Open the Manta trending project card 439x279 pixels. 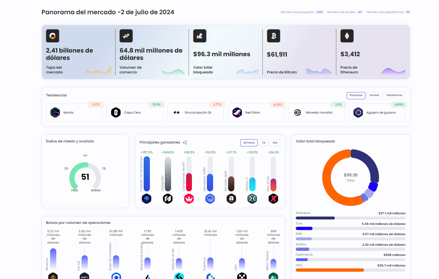click(x=74, y=113)
